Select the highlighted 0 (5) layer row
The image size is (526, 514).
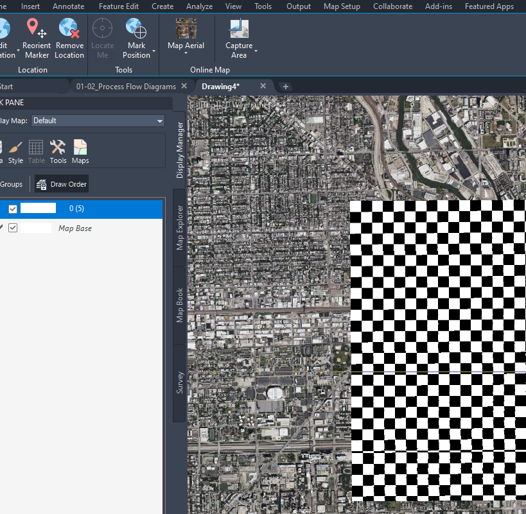point(77,208)
